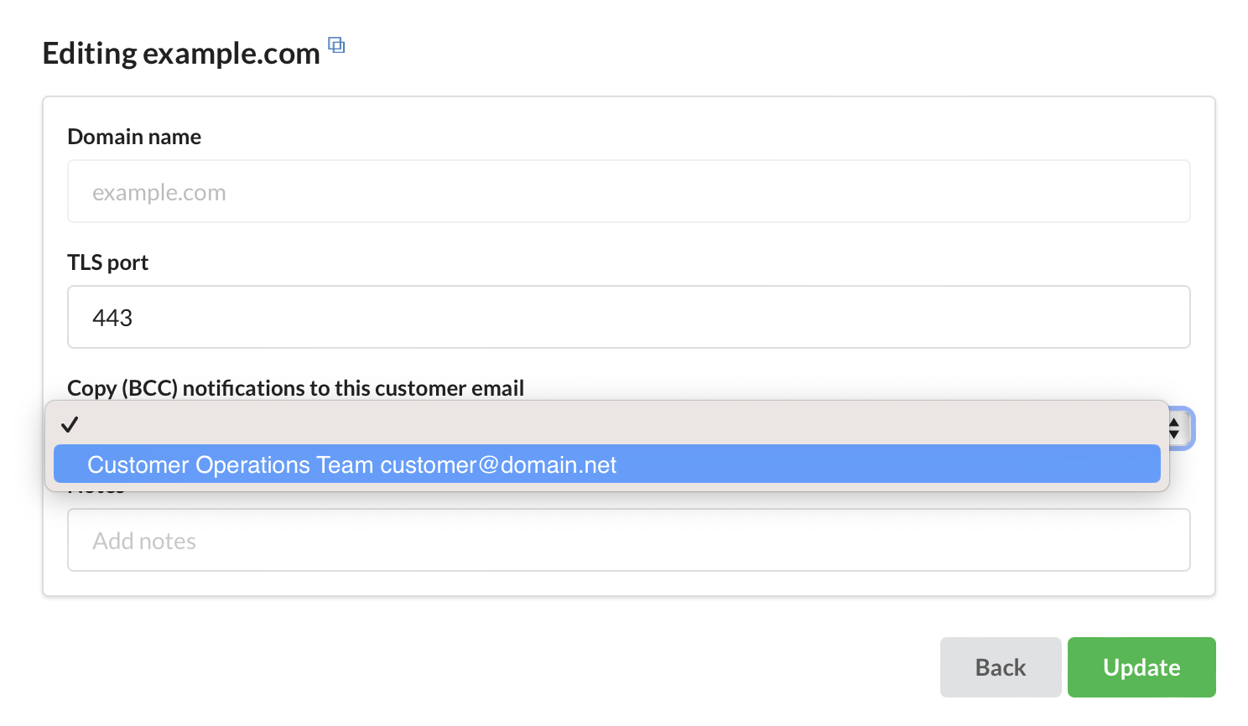Click the overlapping-squares icon beside the page title
Screen dimensions: 1248x726
[x=336, y=45]
